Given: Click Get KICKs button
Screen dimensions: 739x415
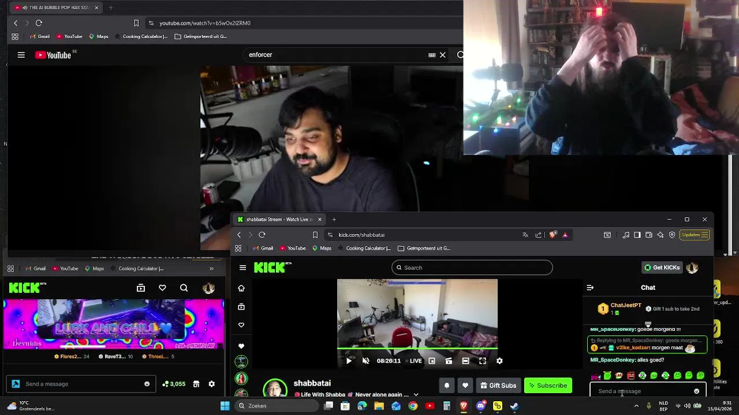Looking at the screenshot, I should [662, 267].
